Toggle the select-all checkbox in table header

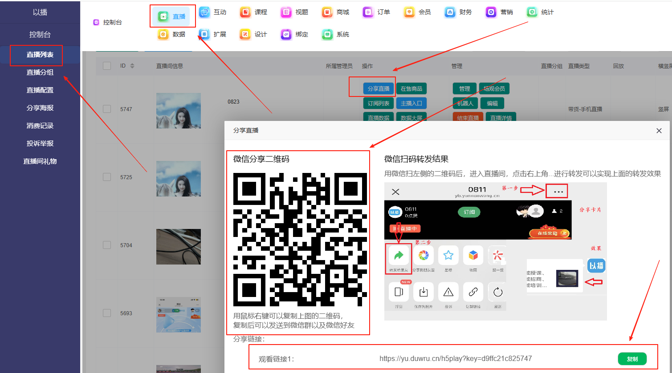coord(107,66)
